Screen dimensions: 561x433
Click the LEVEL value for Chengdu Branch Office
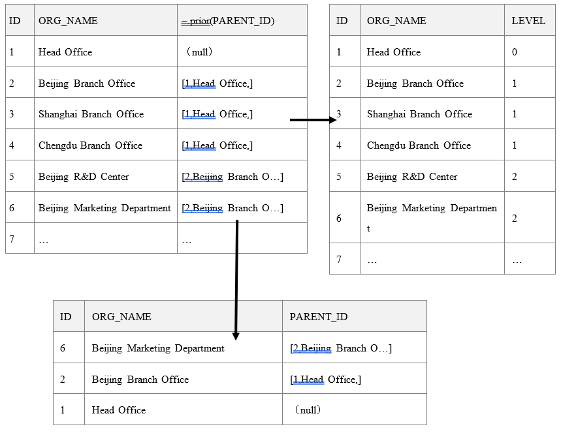[515, 145]
